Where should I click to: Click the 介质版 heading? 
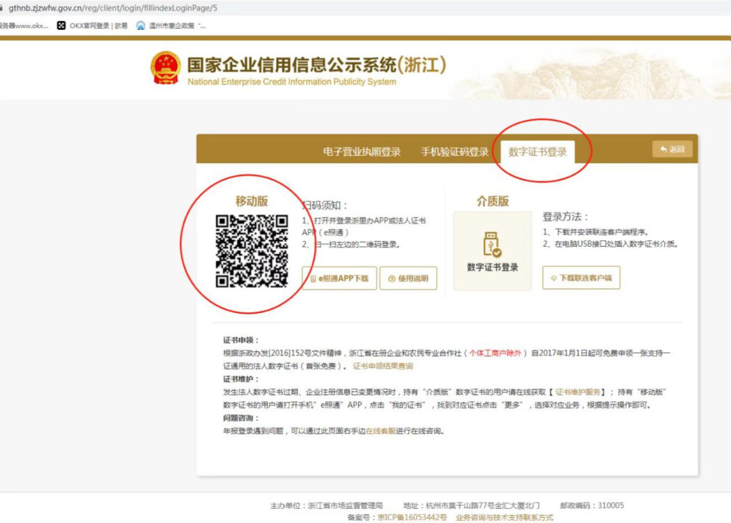[x=493, y=201]
